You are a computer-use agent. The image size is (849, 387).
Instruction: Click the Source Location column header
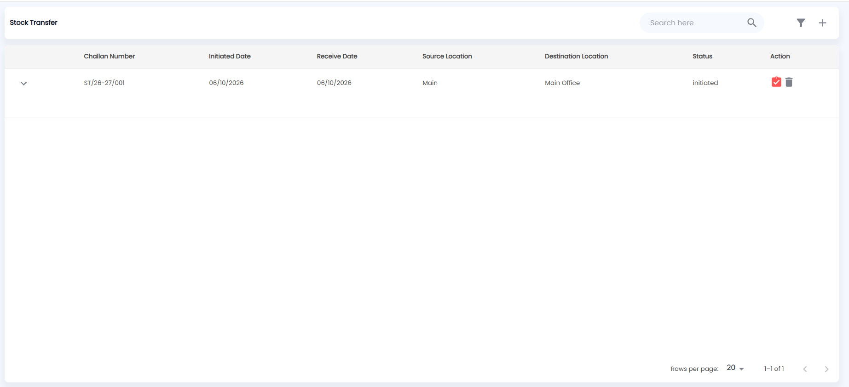[447, 56]
